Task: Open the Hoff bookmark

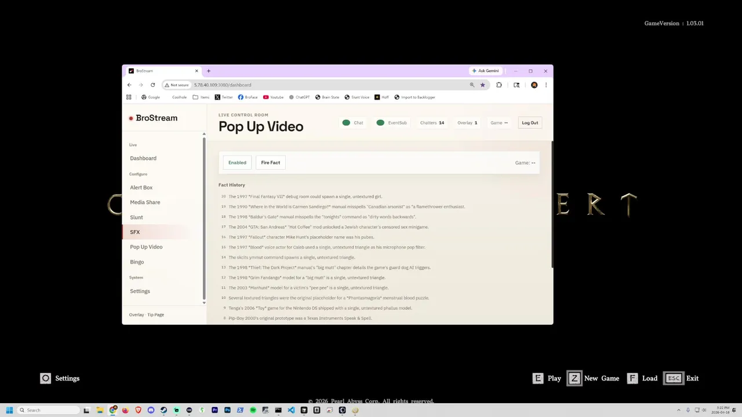Action: (381, 97)
